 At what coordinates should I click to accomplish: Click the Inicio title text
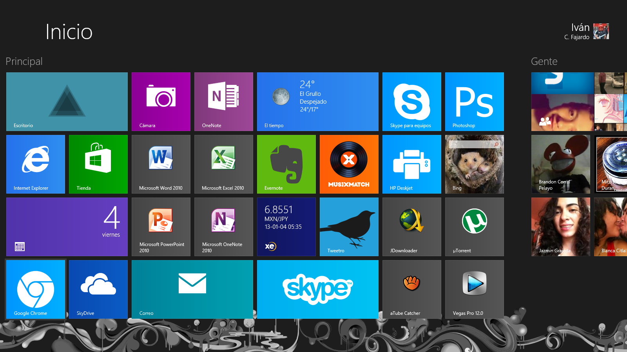(x=69, y=32)
